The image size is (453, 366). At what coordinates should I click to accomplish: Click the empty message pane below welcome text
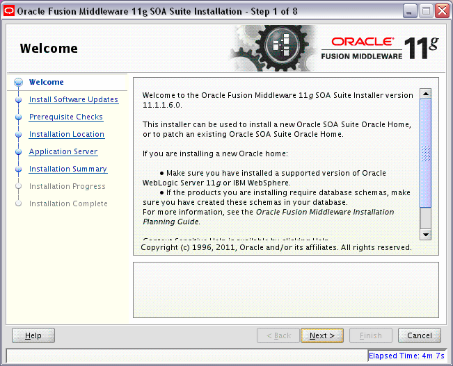point(286,290)
